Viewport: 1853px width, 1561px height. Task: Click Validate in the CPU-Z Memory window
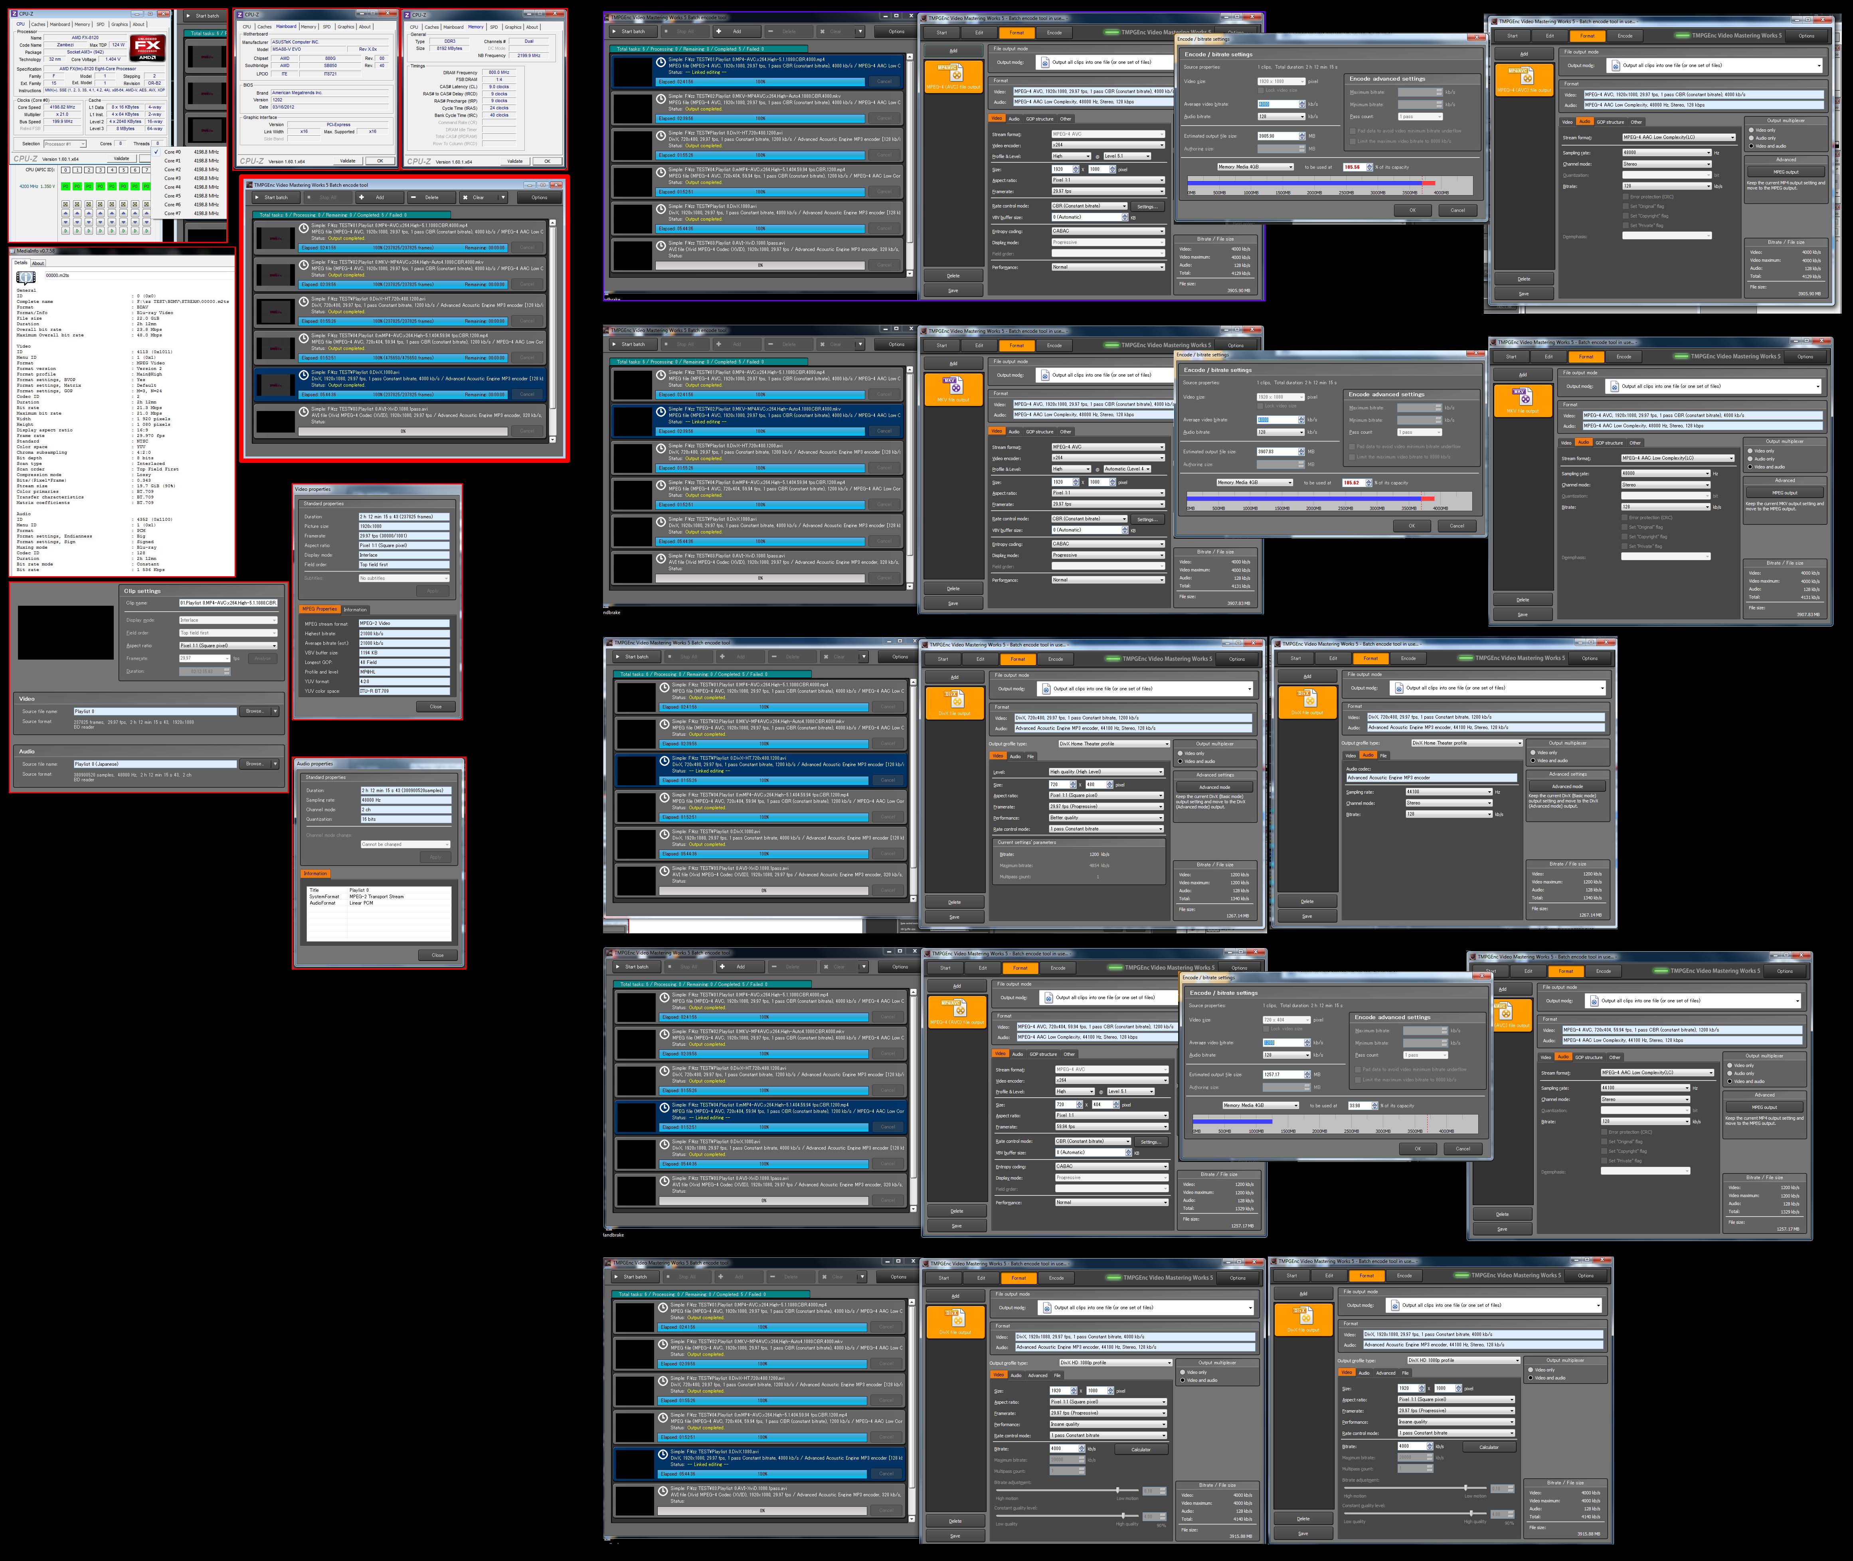[514, 161]
